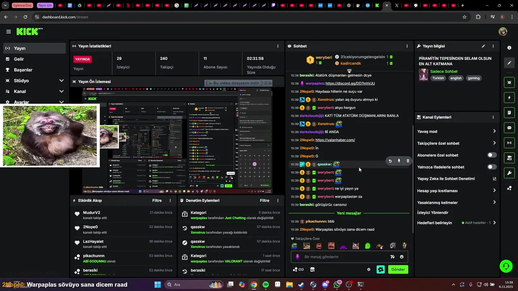Open Yapay Zeka ile Sohbet Denetimi external link

pyautogui.click(x=495, y=179)
